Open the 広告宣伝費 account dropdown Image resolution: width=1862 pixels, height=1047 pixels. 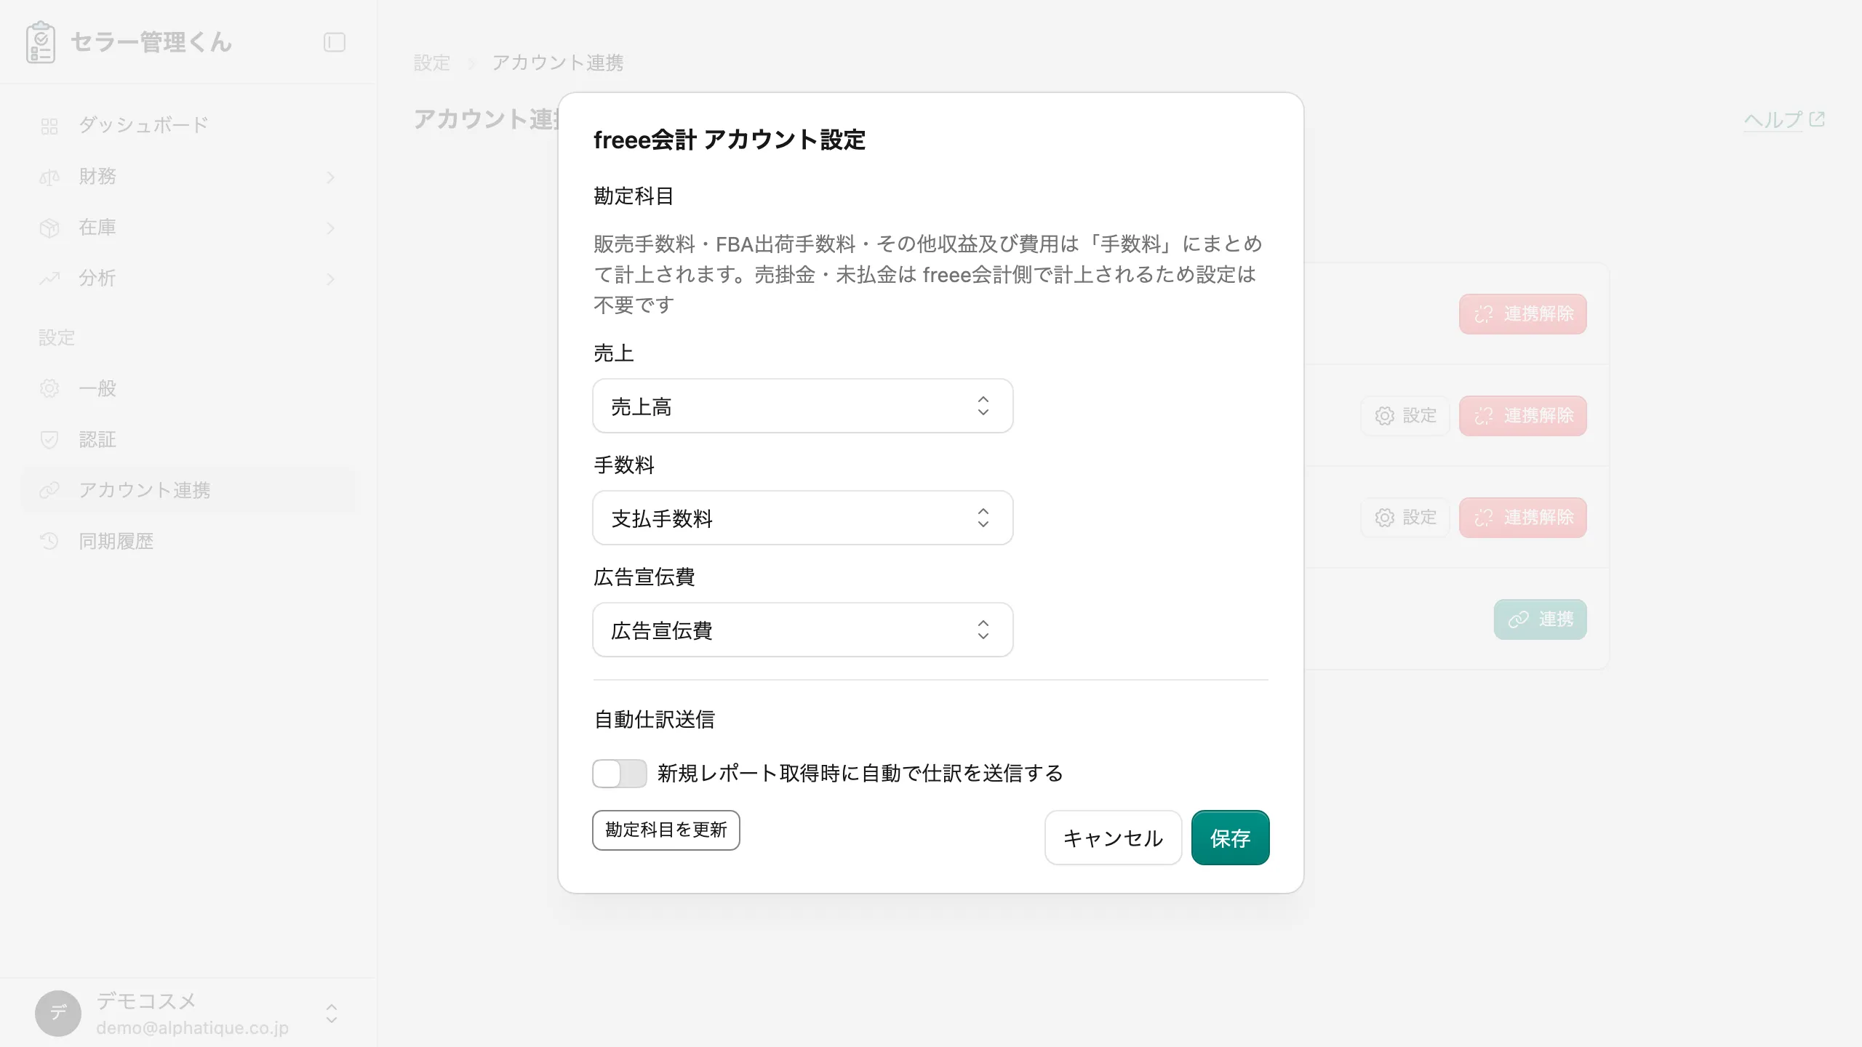(x=803, y=630)
